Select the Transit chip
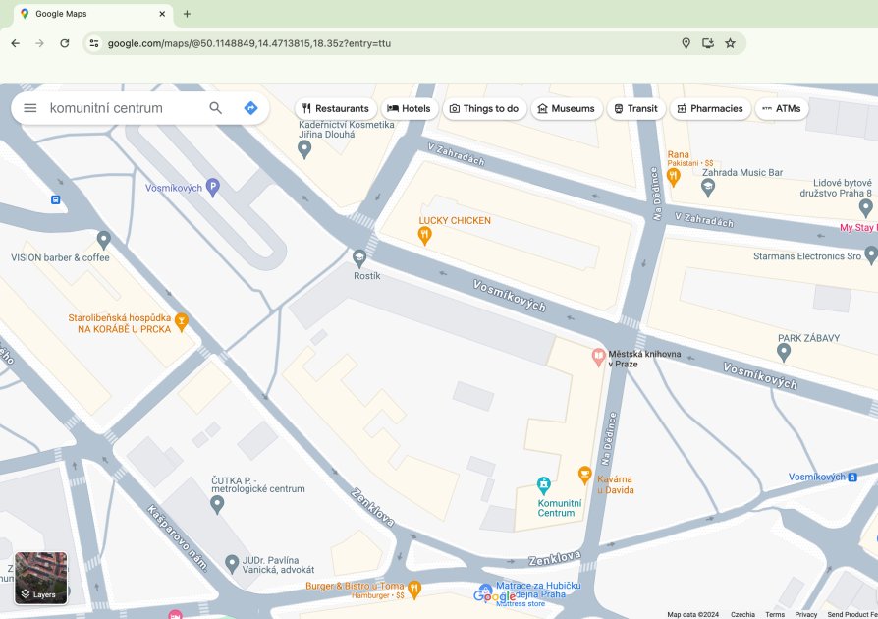Viewport: 878px width, 619px height. coord(636,109)
